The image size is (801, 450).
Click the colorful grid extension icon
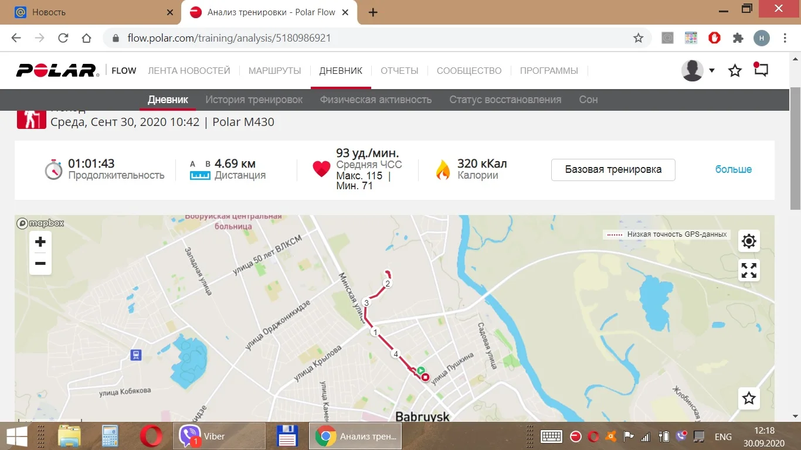691,38
